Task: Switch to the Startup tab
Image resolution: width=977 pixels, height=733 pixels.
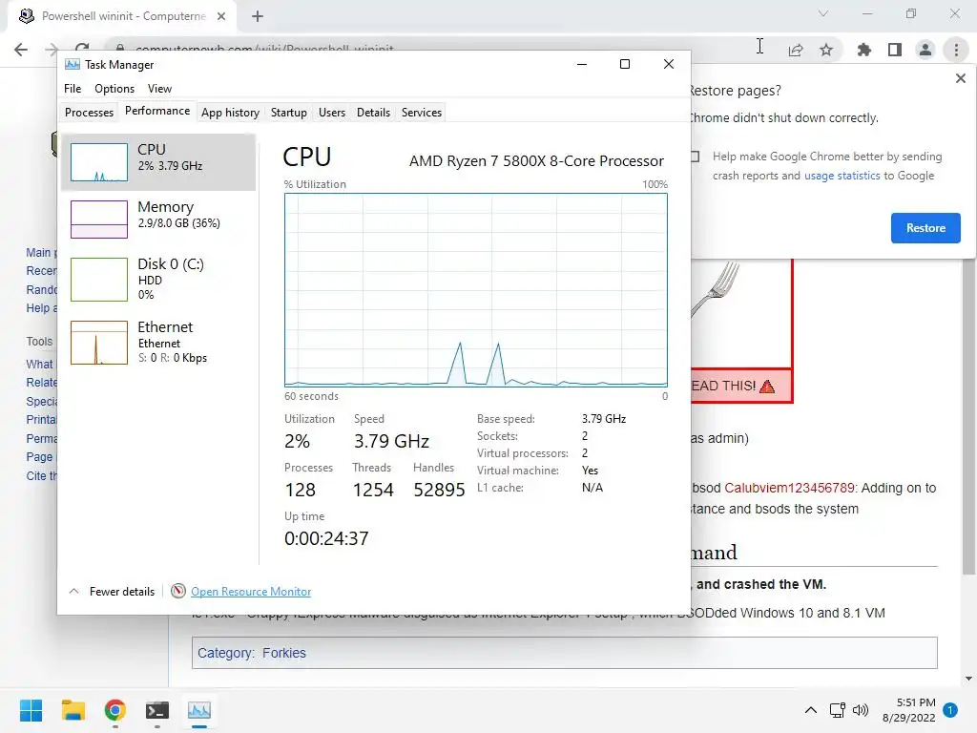Action: [x=288, y=113]
